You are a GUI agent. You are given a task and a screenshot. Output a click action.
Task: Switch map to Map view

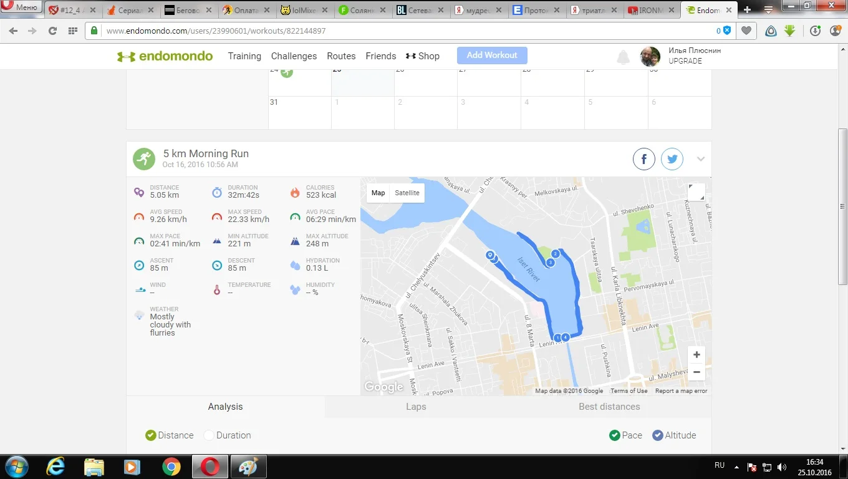point(378,193)
